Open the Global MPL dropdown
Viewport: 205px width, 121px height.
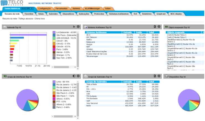tap(27, 9)
